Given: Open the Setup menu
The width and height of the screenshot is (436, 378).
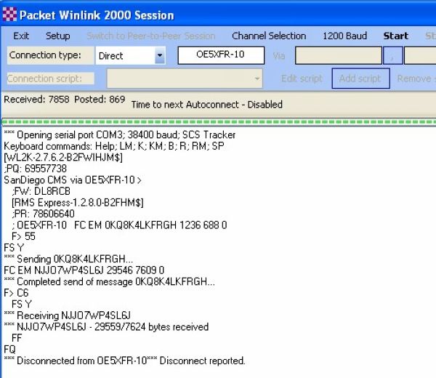Looking at the screenshot, I should 58,36.
